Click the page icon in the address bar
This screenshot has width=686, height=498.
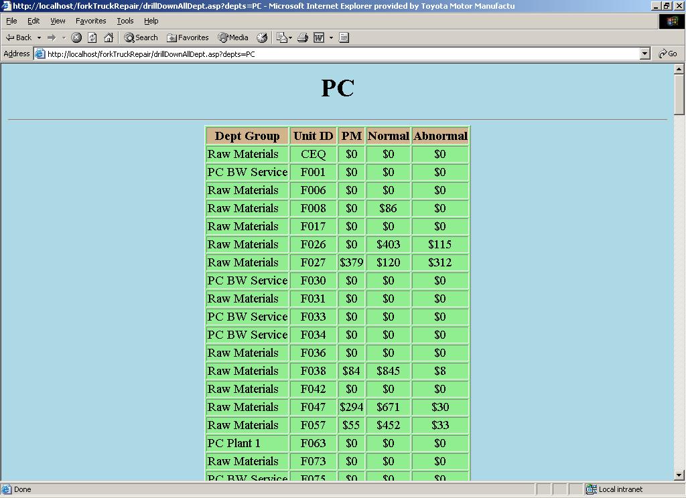(x=40, y=54)
